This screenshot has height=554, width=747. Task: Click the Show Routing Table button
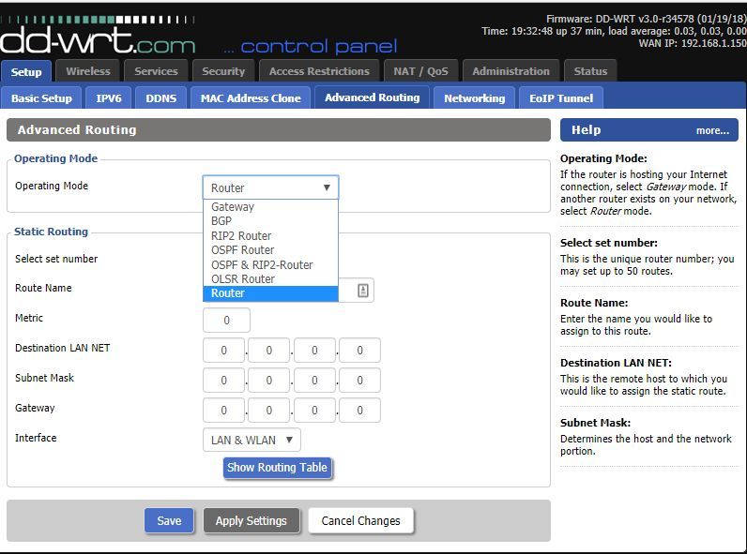277,468
